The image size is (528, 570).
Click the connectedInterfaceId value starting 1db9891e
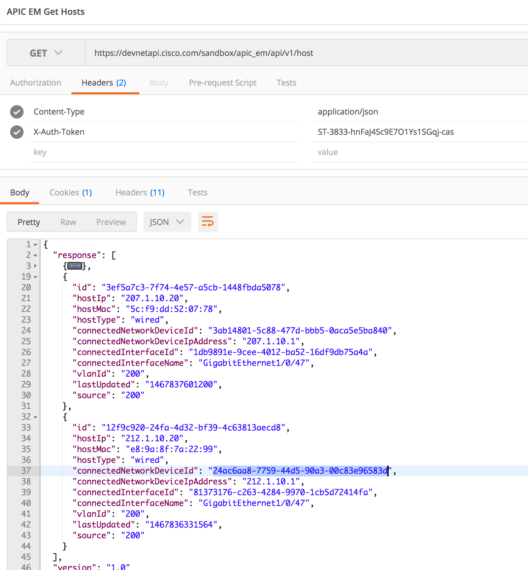(281, 352)
